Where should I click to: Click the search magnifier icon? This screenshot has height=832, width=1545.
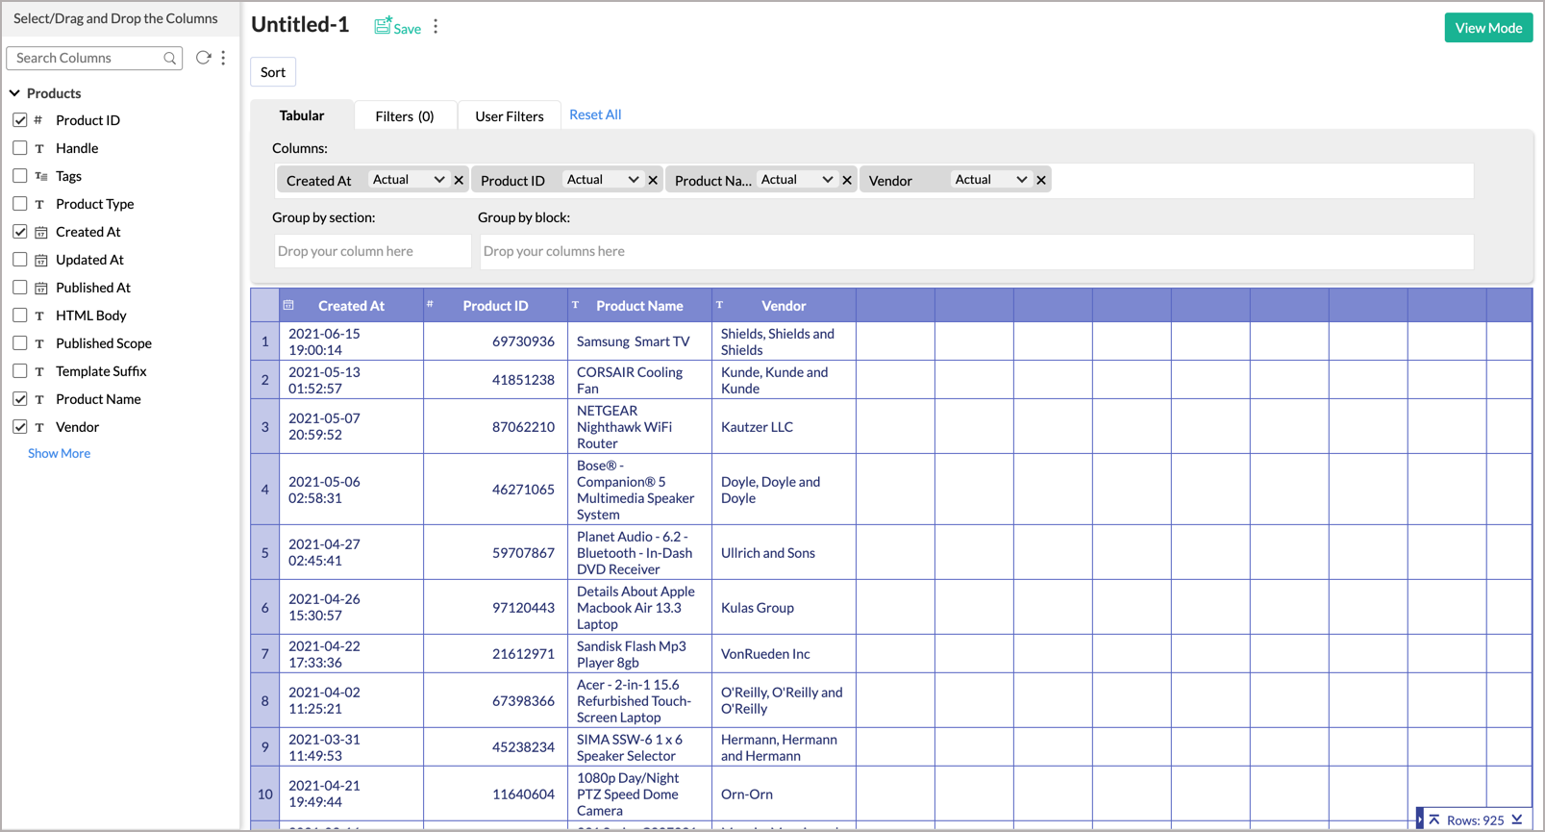click(x=170, y=59)
